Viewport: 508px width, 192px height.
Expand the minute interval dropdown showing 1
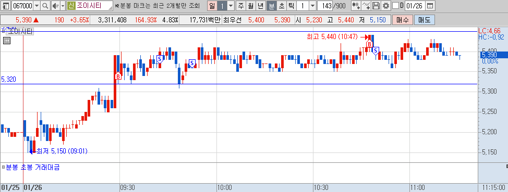(x=312, y=6)
